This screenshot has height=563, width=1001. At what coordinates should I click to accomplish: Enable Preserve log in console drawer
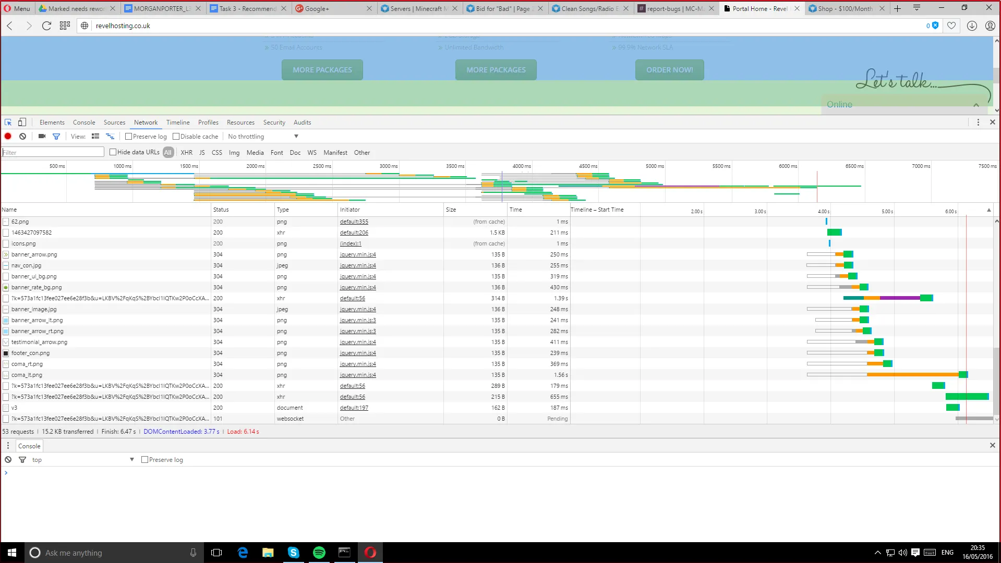coord(145,460)
